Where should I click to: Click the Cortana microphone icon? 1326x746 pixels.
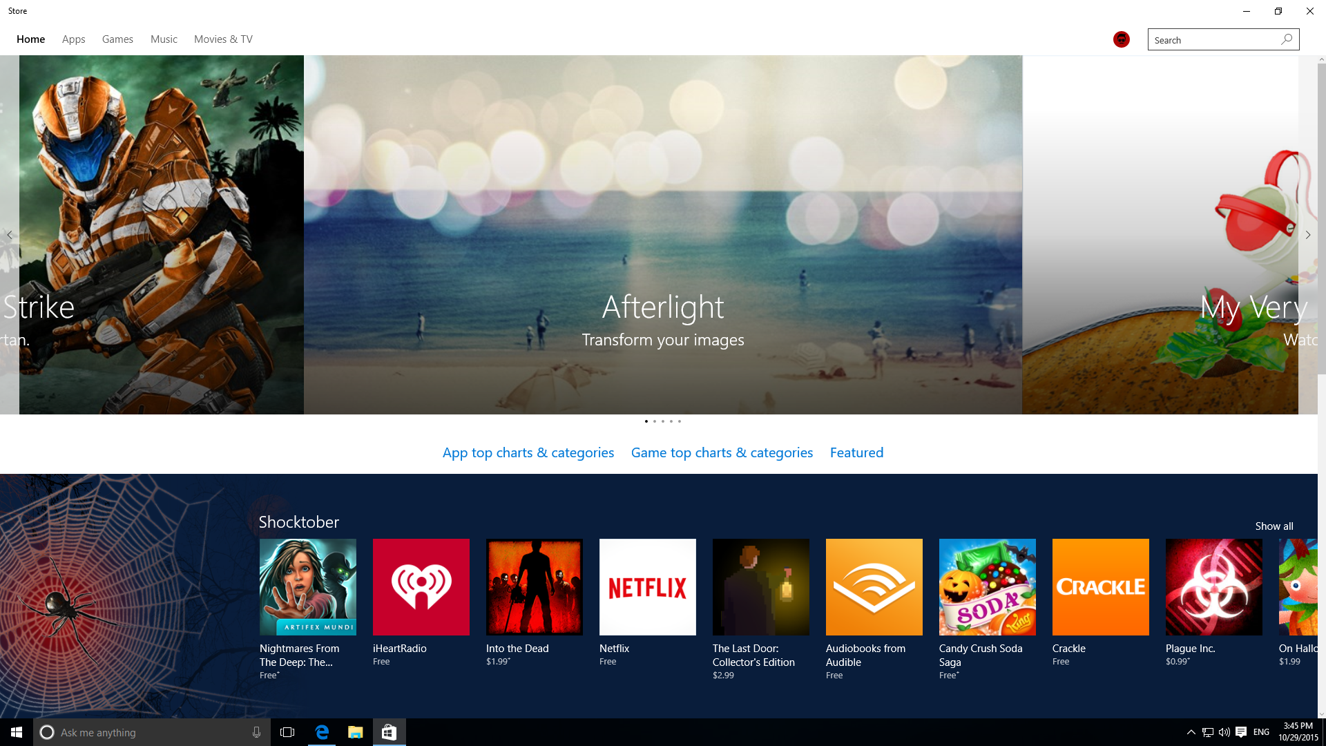pyautogui.click(x=256, y=732)
